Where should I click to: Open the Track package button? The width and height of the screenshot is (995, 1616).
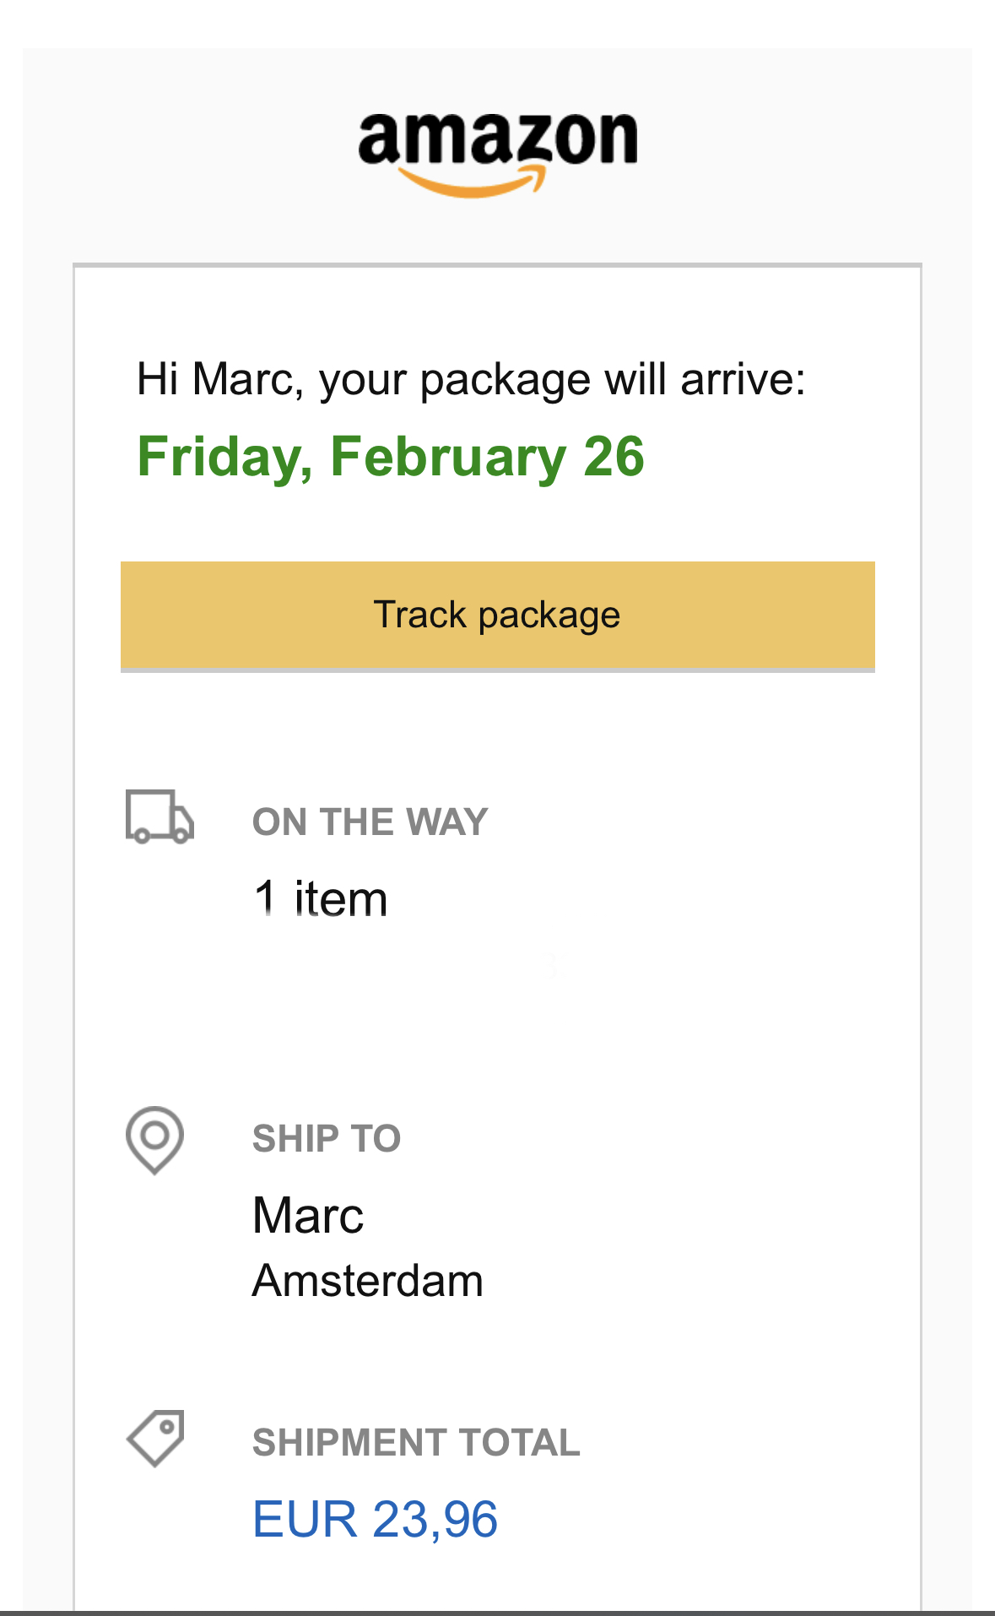pyautogui.click(x=498, y=615)
